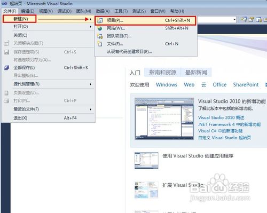
Task: Open the 调试(D) menu
Action: coord(65,11)
